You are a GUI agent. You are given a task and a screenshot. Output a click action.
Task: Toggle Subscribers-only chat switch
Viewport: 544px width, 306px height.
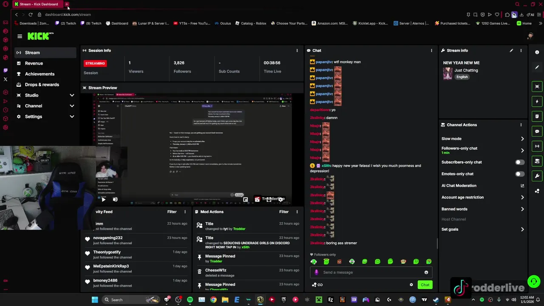click(519, 162)
